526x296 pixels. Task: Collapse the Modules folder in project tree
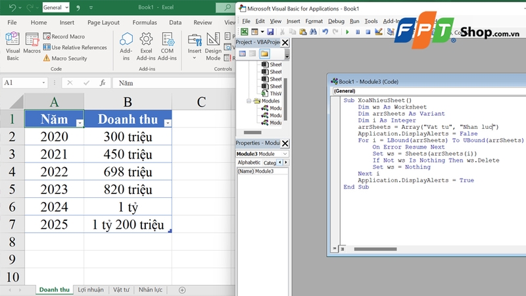click(249, 101)
